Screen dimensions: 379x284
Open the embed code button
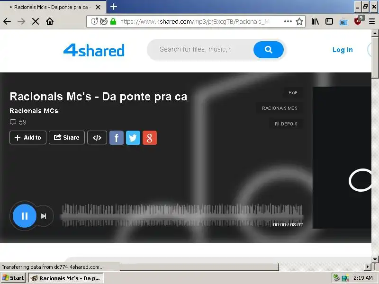click(x=97, y=137)
